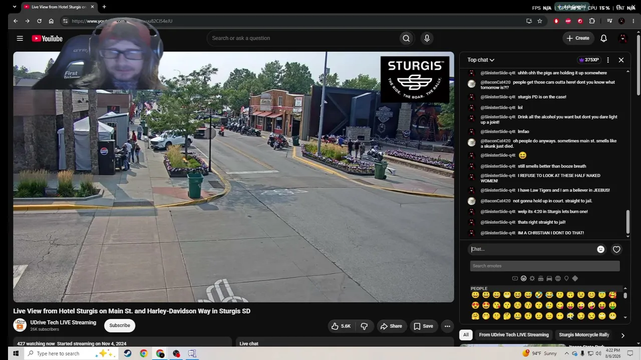Screen dimensions: 641x360
Task: Select the symbols diamond emoji category icon
Action: pos(575,278)
